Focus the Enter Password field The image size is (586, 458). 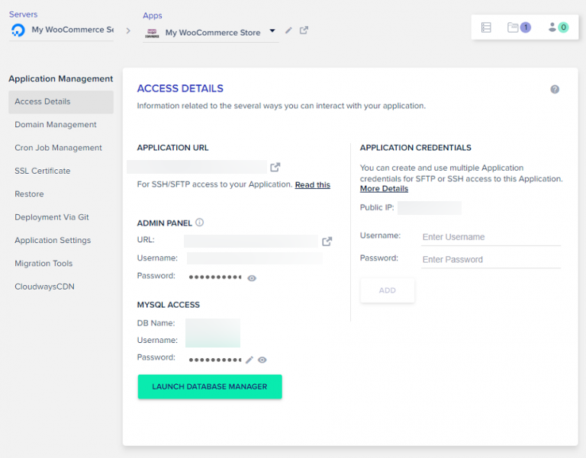(491, 259)
